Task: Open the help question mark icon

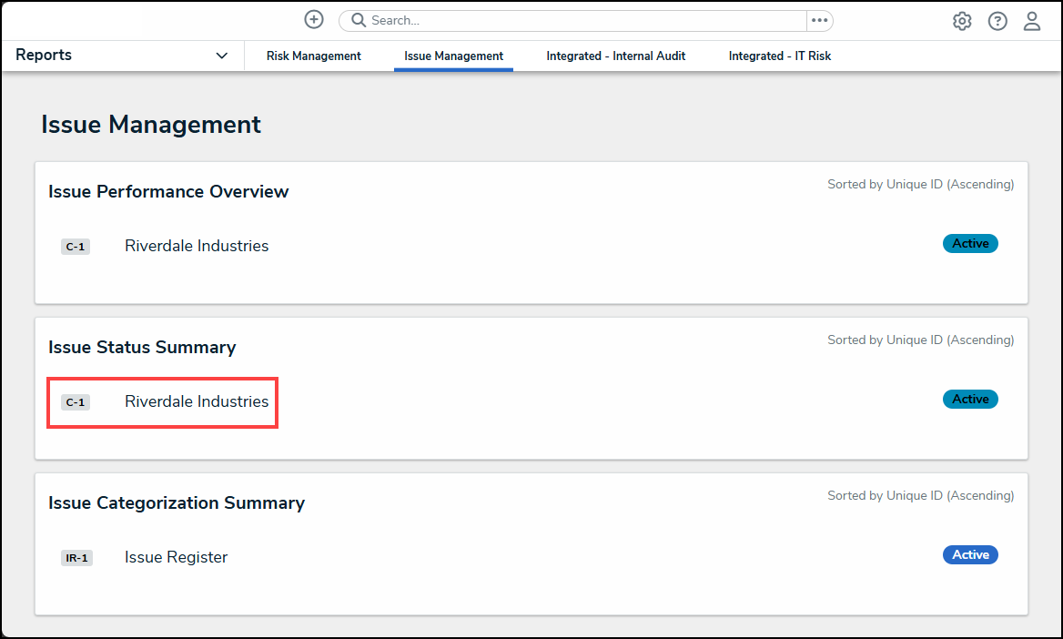Action: pos(997,20)
